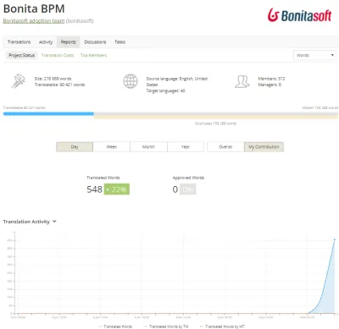Click the Bonitasoft logo
This screenshot has width=339, height=329.
pyautogui.click(x=299, y=15)
